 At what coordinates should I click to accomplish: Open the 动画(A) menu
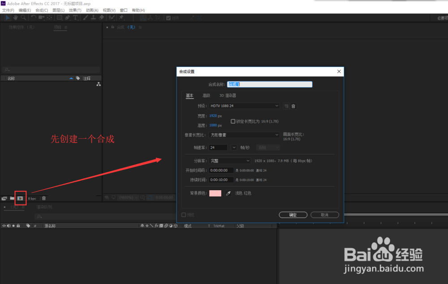pos(92,10)
